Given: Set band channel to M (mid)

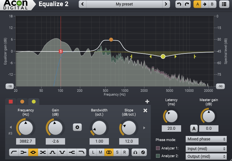Looking at the screenshot, I should point(101,152).
